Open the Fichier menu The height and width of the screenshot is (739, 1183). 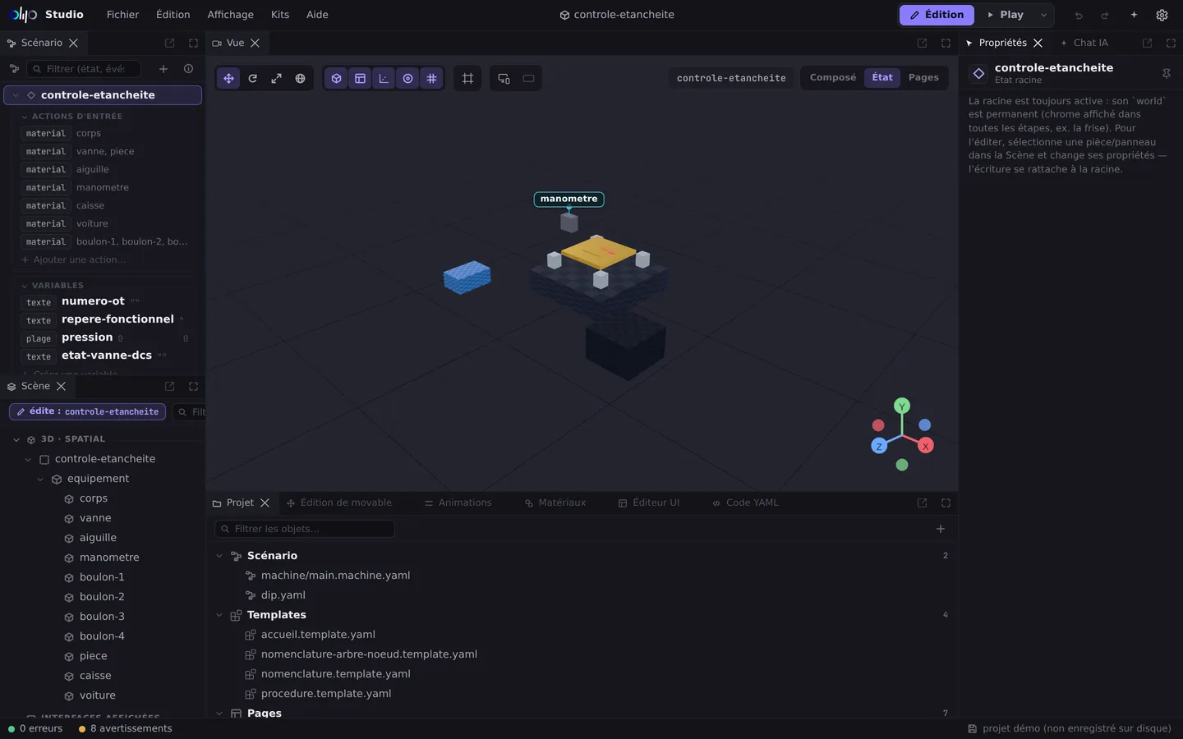pos(122,15)
